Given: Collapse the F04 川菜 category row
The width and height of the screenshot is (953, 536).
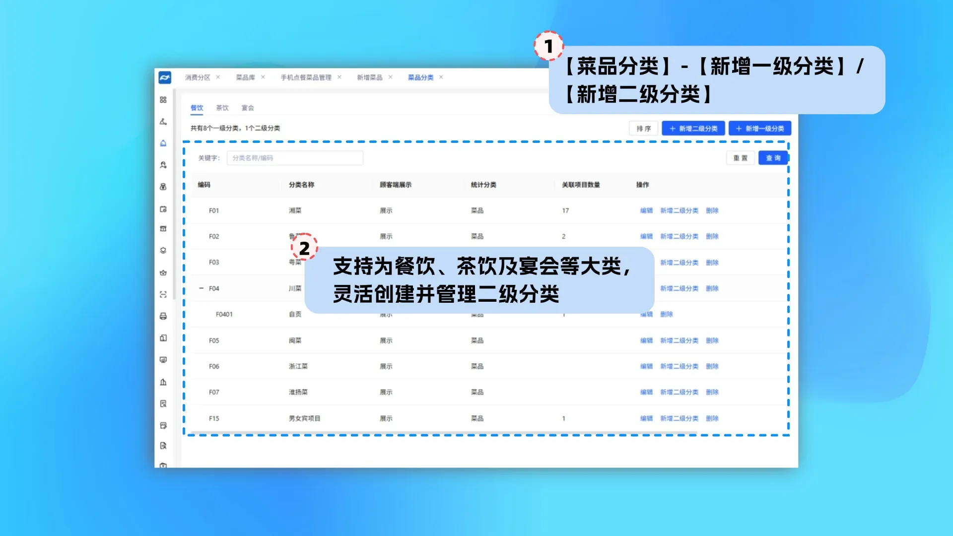Looking at the screenshot, I should click(x=202, y=288).
